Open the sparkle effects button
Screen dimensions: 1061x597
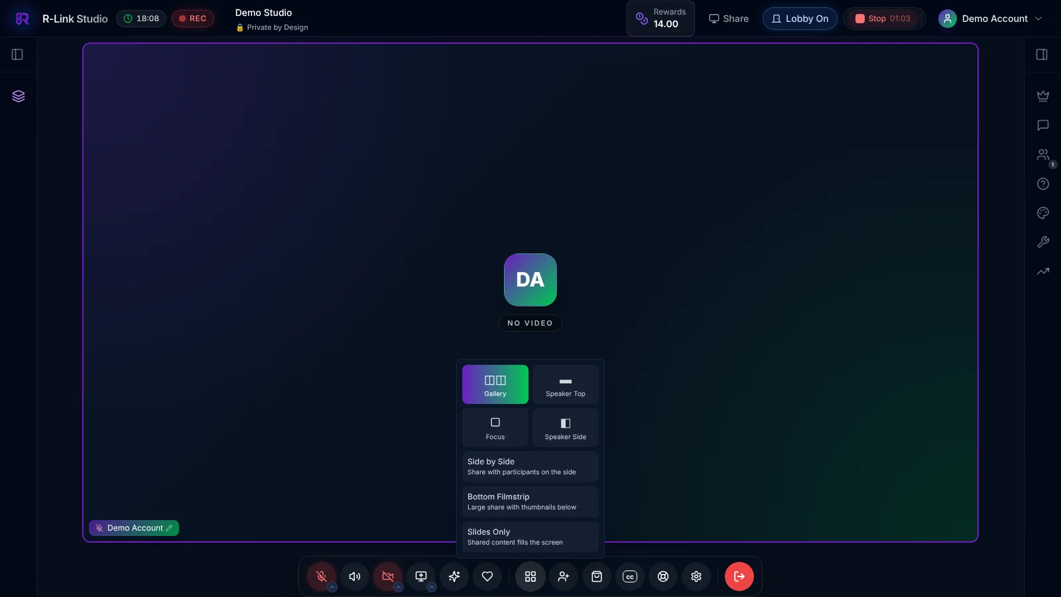(x=454, y=576)
